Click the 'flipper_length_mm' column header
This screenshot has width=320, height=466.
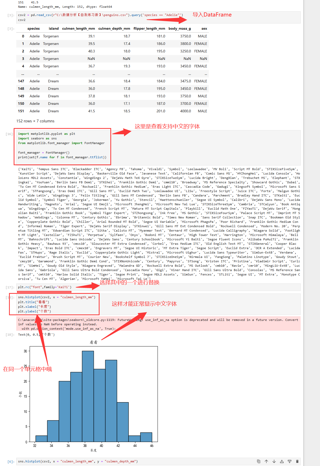tap(149, 29)
